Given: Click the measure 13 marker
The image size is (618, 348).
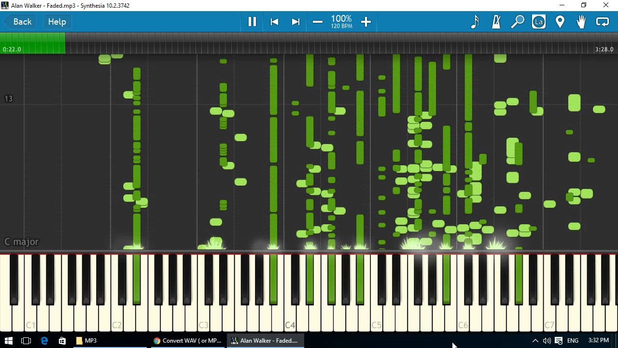Looking at the screenshot, I should [x=8, y=99].
